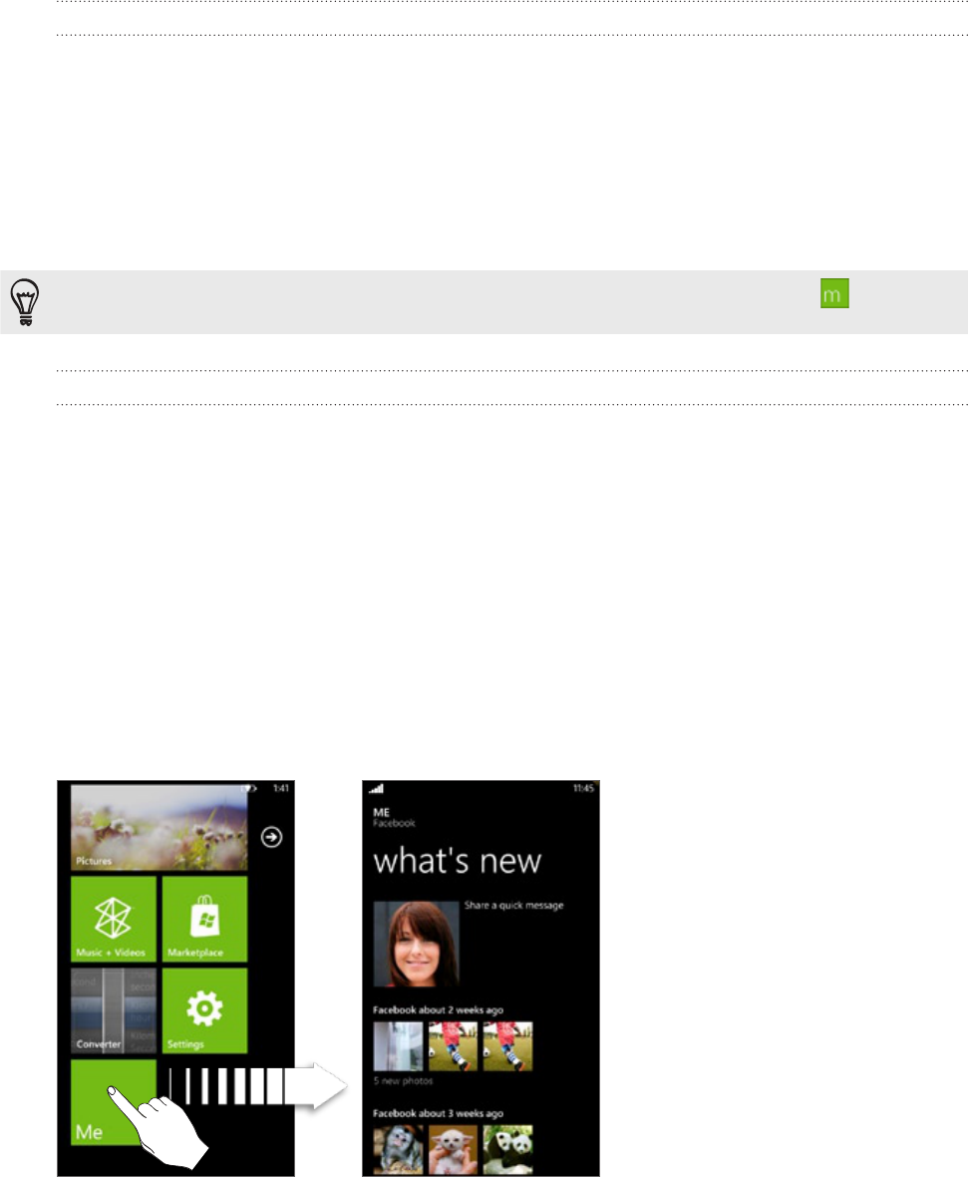Select the what's new heading

[x=457, y=861]
